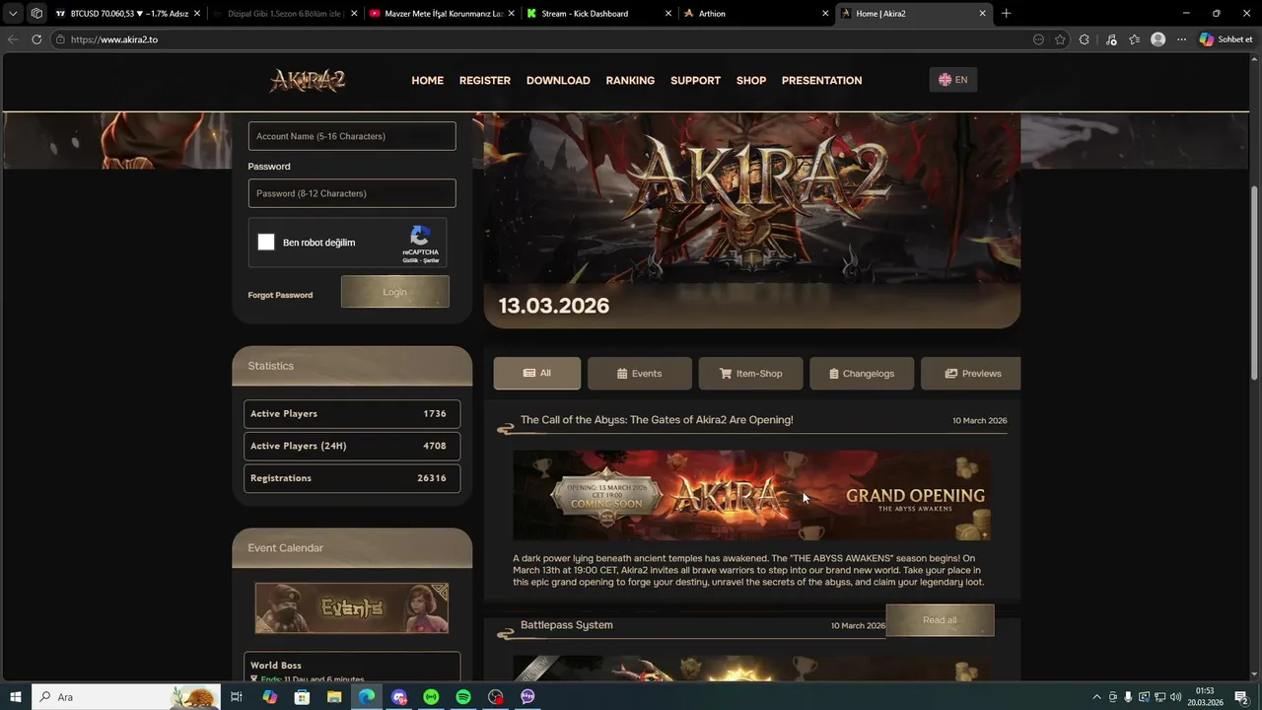This screenshot has height=710, width=1262.
Task: Select the Item-Shop news tab
Action: 750,374
